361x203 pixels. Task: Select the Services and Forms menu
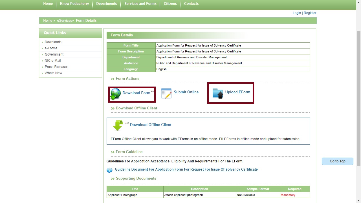pyautogui.click(x=140, y=4)
